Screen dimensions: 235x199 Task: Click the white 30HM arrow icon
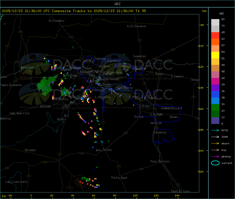point(215,137)
